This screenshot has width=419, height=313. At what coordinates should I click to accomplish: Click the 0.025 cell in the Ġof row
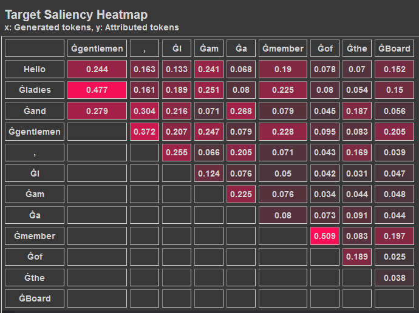tap(390, 257)
